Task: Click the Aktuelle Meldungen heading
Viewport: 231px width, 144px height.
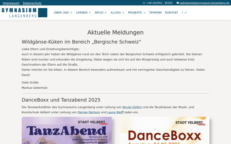Action: (x=115, y=33)
